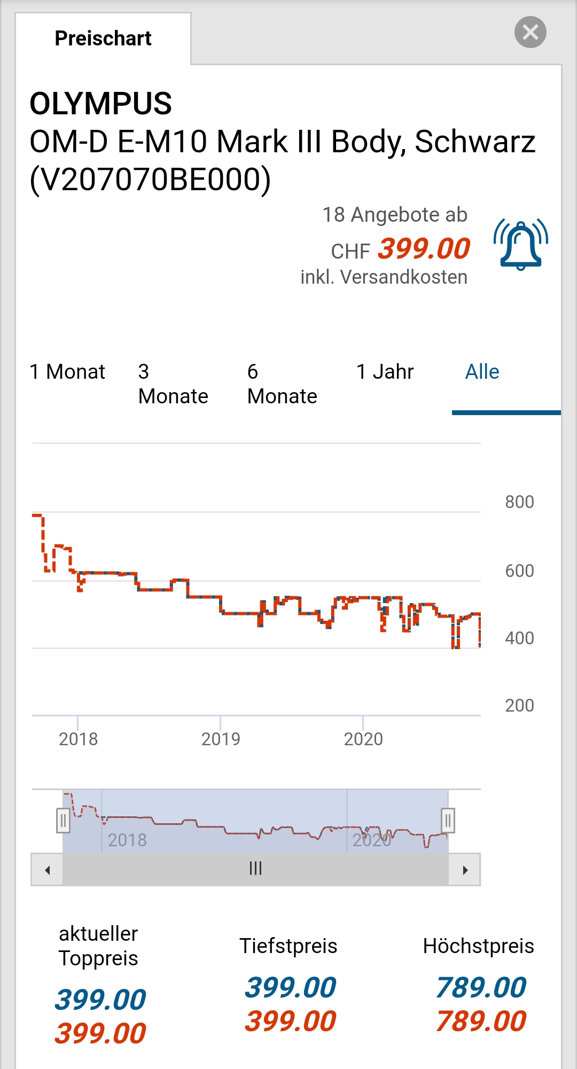577x1069 pixels.
Task: Click the right scroll arrow of navigator
Action: click(x=465, y=870)
